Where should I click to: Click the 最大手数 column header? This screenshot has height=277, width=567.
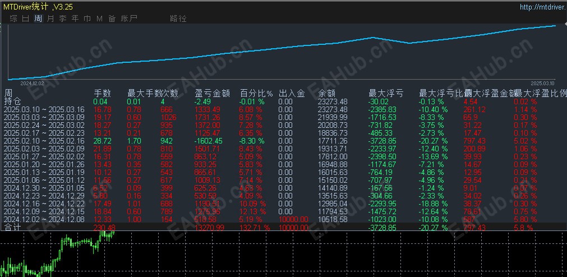[x=144, y=94]
